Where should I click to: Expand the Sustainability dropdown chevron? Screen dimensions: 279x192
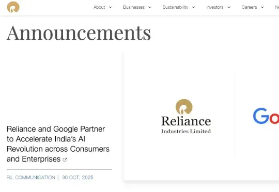193,7
